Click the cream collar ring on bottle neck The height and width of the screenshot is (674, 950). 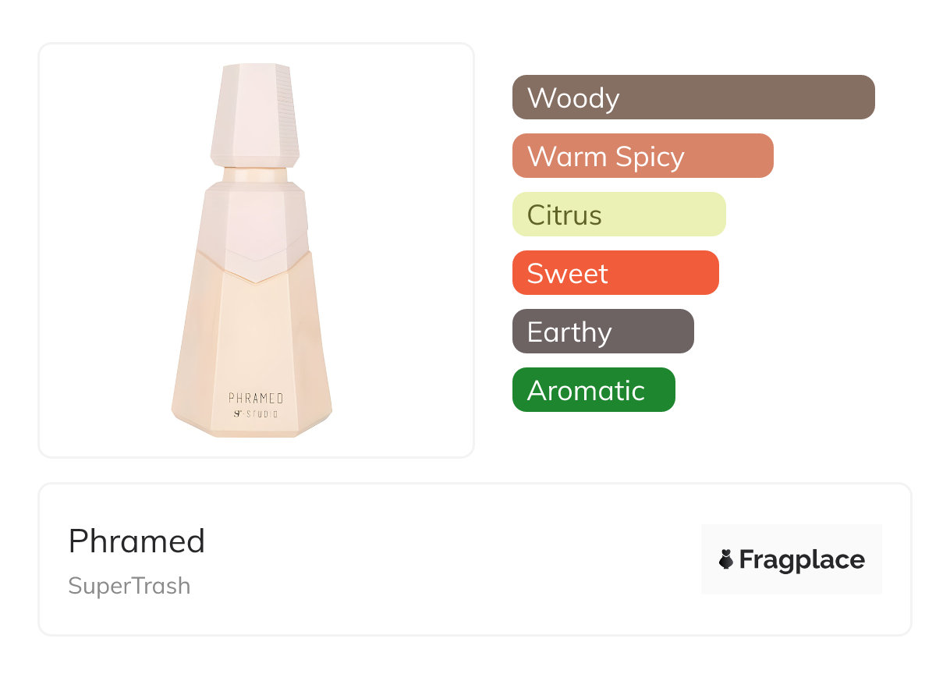254,174
